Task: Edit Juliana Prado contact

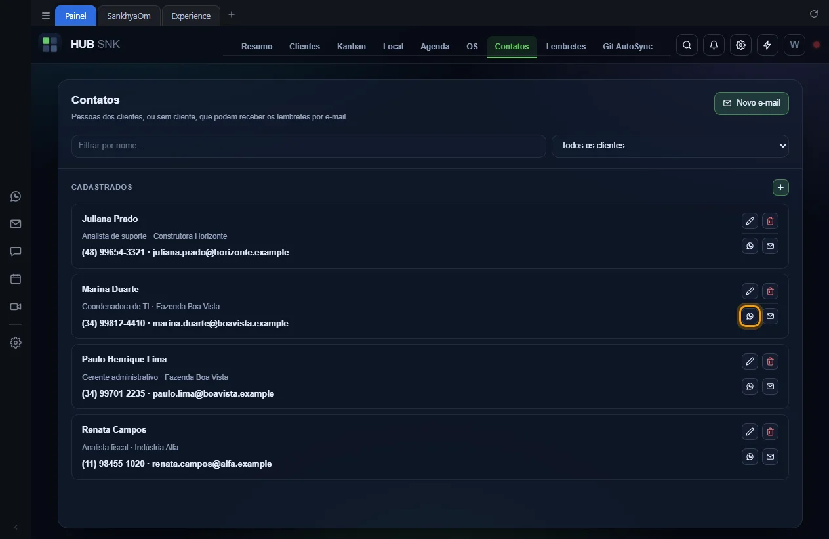Action: 750,221
